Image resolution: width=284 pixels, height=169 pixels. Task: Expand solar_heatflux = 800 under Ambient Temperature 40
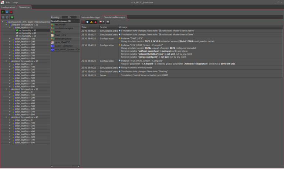pos(10,142)
